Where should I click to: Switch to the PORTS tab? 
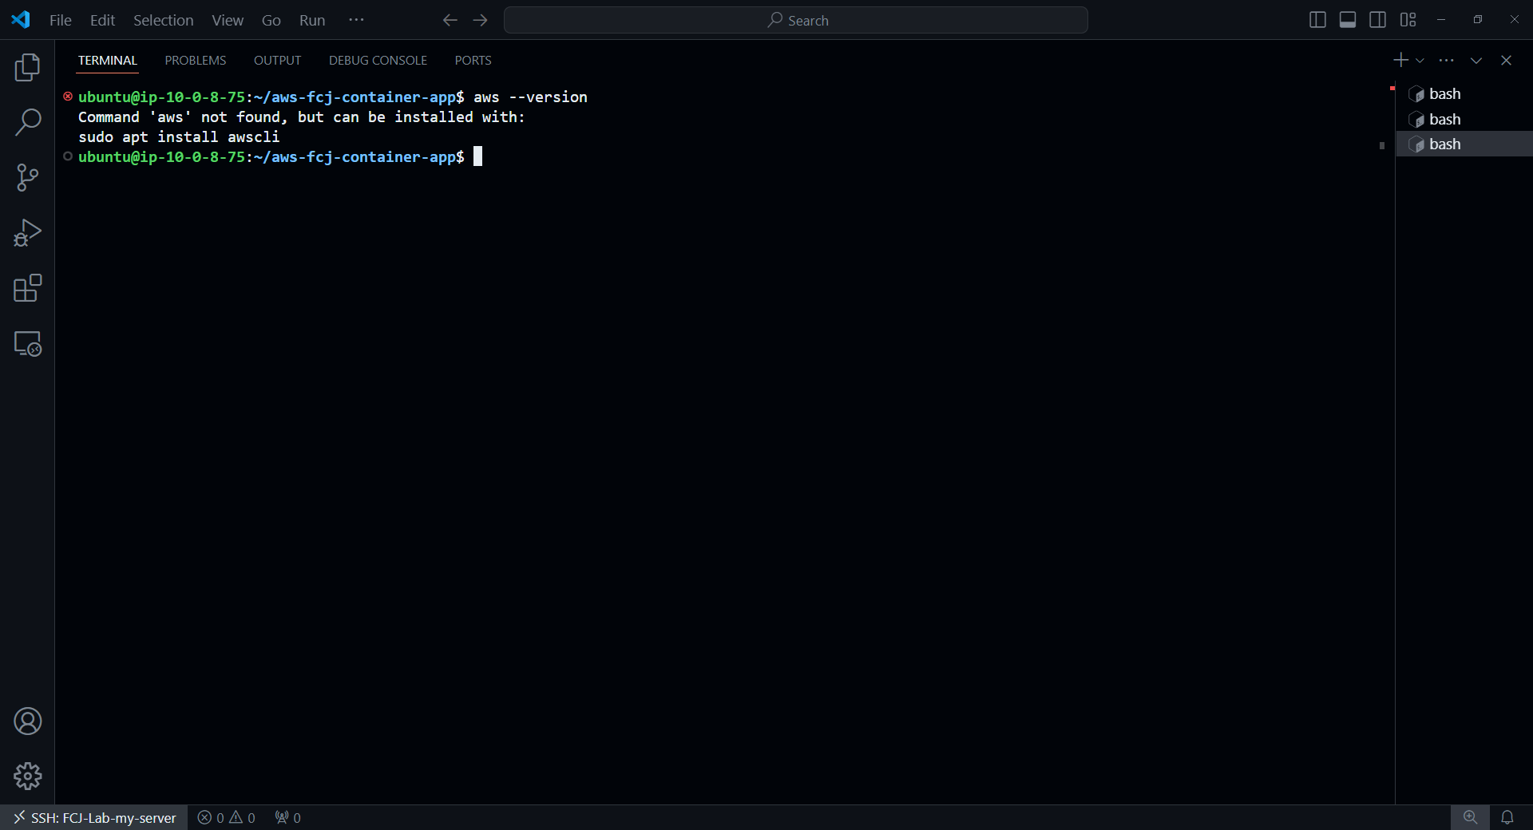point(473,61)
